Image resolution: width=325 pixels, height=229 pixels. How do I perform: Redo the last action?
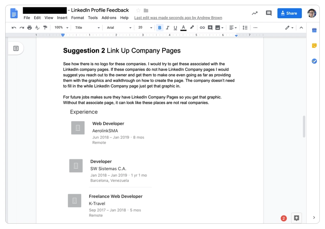click(x=22, y=28)
